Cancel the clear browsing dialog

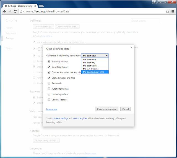click(x=125, y=109)
